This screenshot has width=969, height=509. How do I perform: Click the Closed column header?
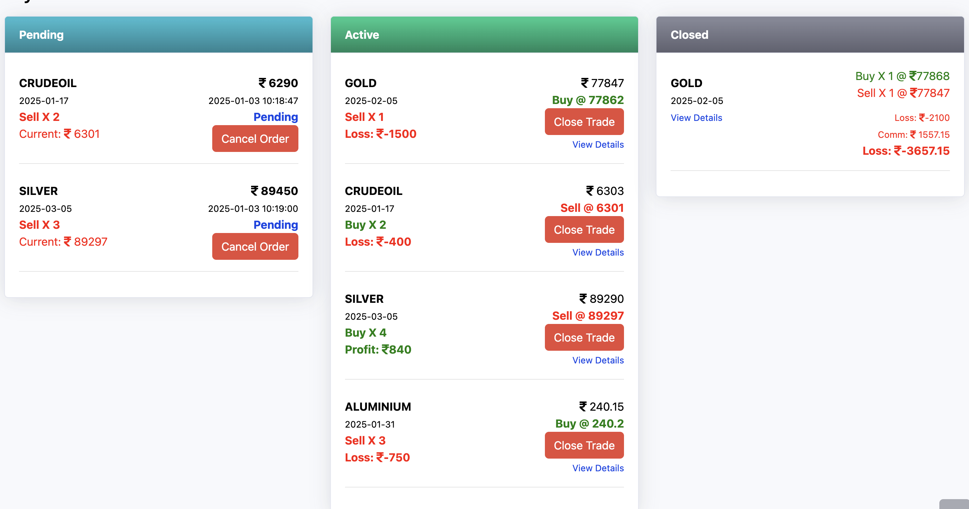[x=689, y=35]
